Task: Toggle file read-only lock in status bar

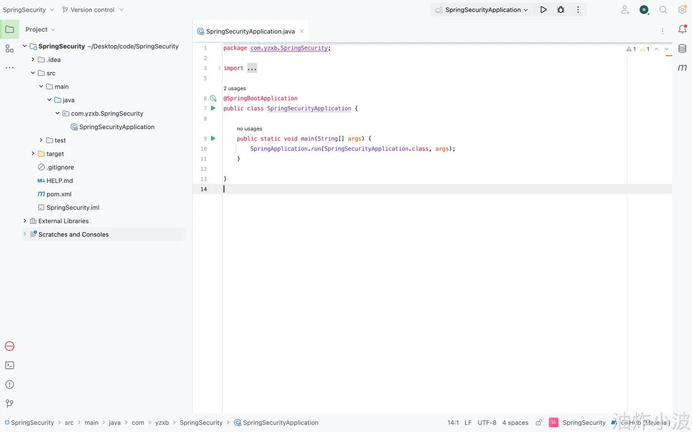Action: (x=539, y=423)
